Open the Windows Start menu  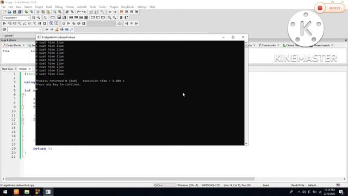tap(5, 192)
